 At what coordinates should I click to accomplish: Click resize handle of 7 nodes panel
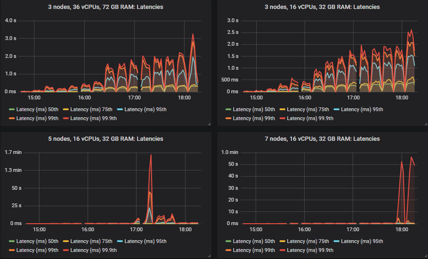(x=425, y=256)
